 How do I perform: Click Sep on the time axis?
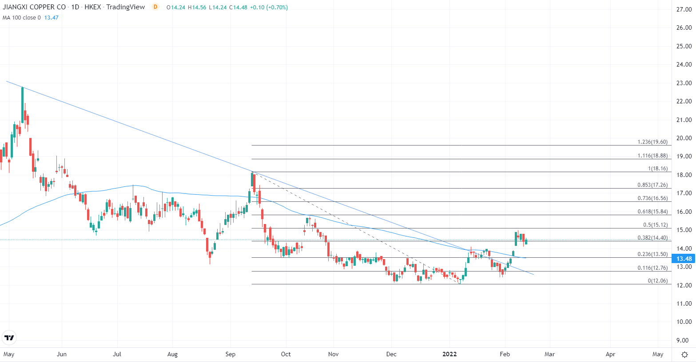tap(230, 354)
